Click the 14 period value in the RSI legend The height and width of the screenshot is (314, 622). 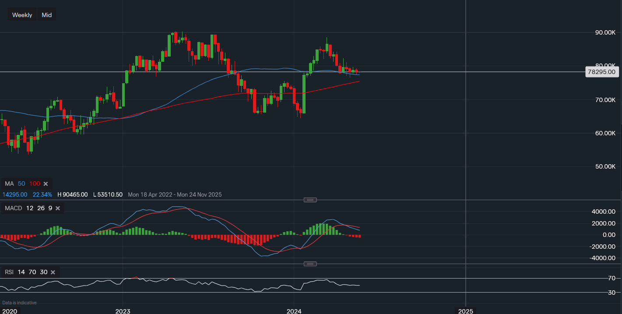[x=21, y=272]
